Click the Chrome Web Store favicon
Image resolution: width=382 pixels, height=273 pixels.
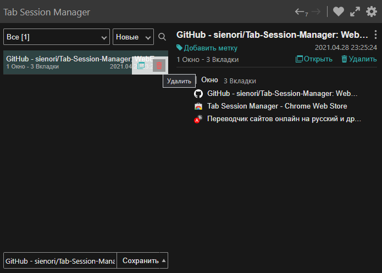198,106
